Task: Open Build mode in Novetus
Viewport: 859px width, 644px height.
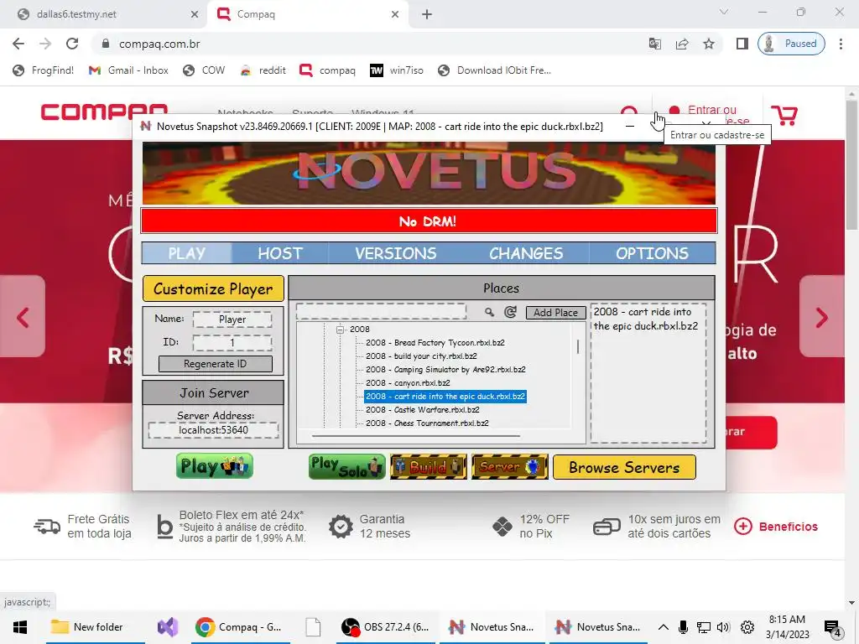Action: 429,466
